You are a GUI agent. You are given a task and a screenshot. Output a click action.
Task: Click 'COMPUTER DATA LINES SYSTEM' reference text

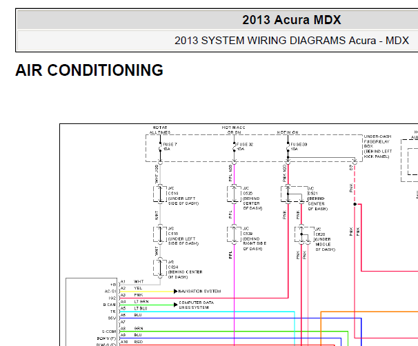tap(196, 305)
